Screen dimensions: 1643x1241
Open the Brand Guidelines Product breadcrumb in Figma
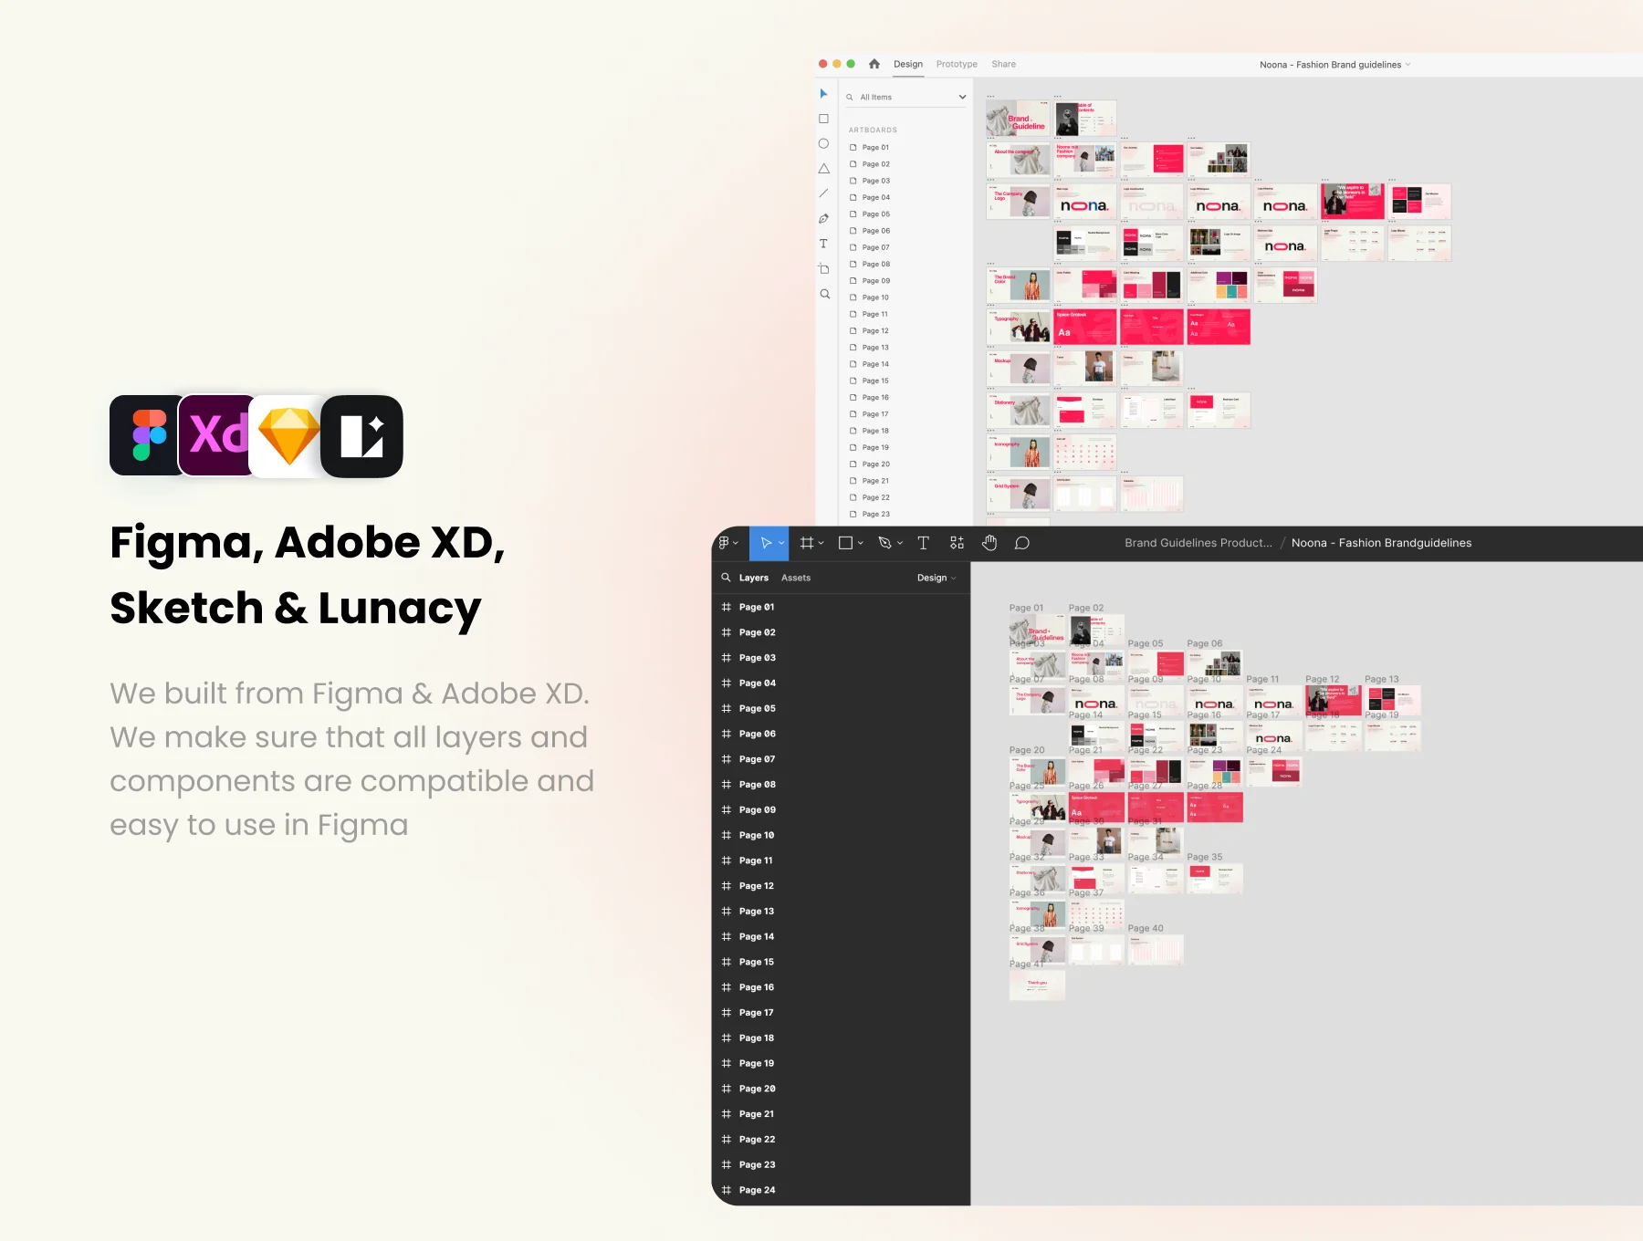[x=1198, y=543]
